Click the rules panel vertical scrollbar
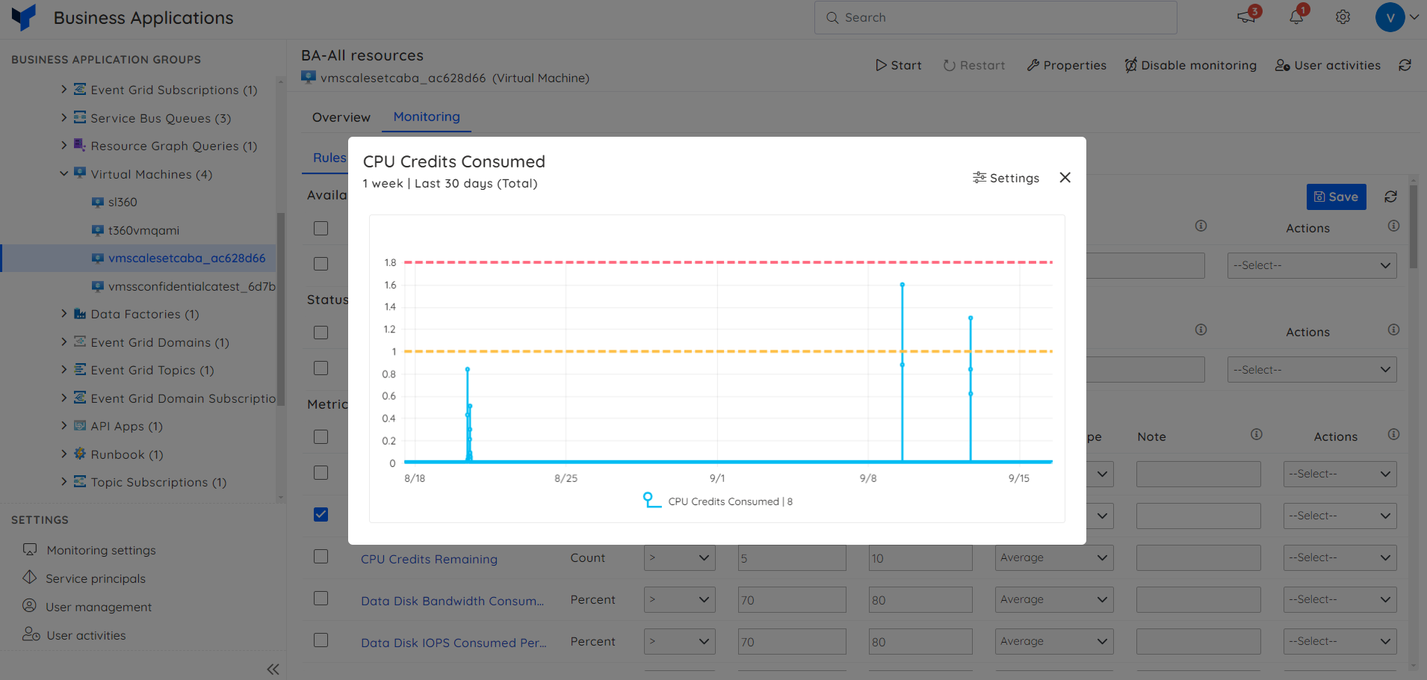1427x680 pixels. 1413,226
